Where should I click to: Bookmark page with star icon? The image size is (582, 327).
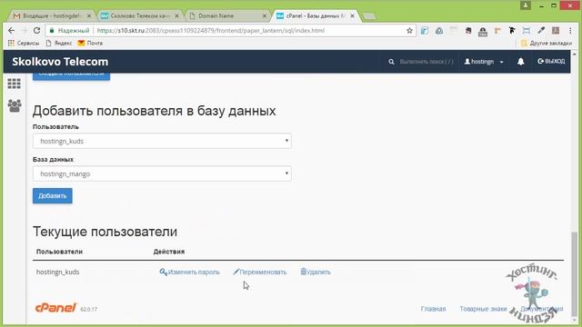click(x=409, y=30)
